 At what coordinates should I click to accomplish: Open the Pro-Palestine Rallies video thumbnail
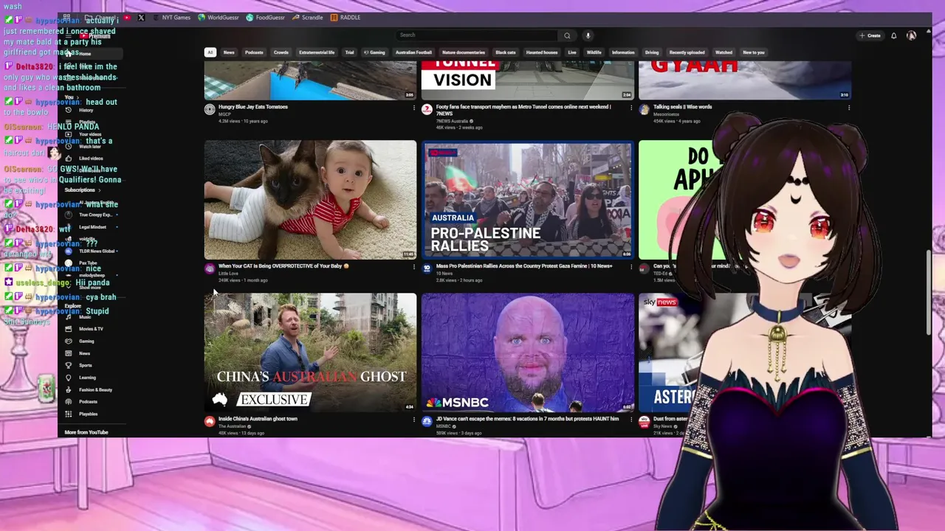click(527, 199)
